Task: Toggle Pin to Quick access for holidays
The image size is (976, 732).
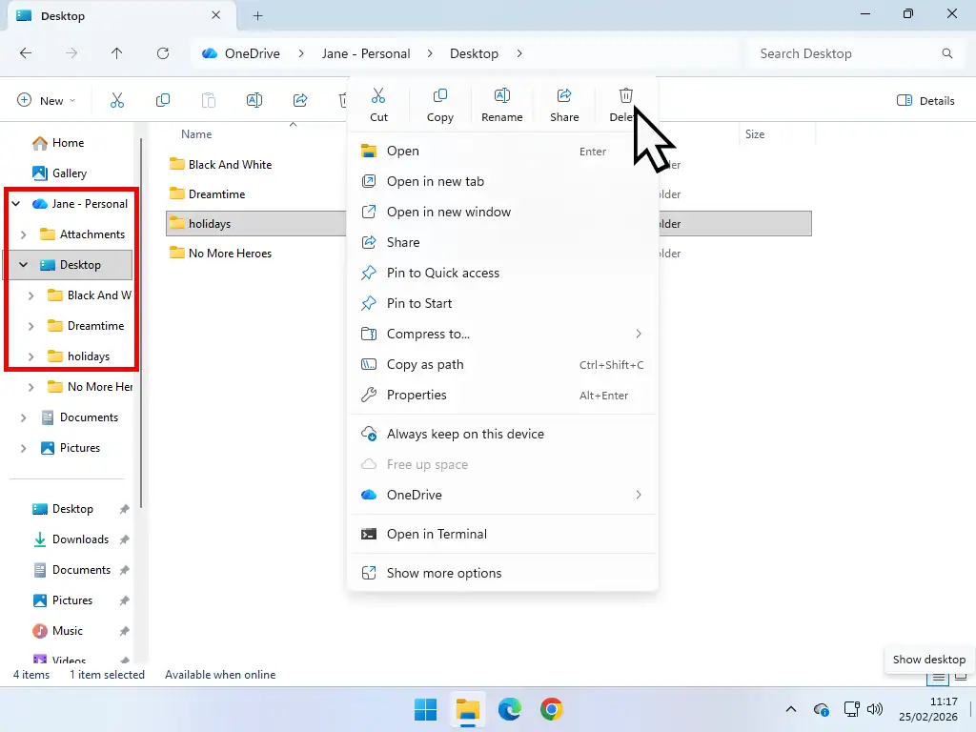Action: [x=441, y=273]
